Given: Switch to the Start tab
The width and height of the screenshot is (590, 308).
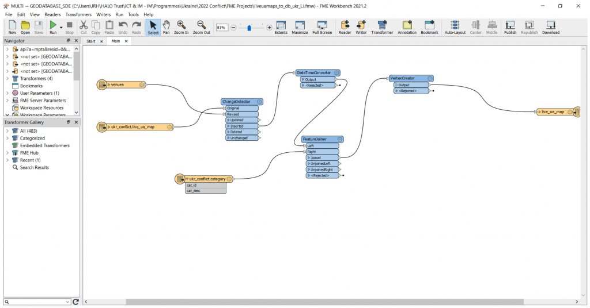Looking at the screenshot, I should [91, 41].
